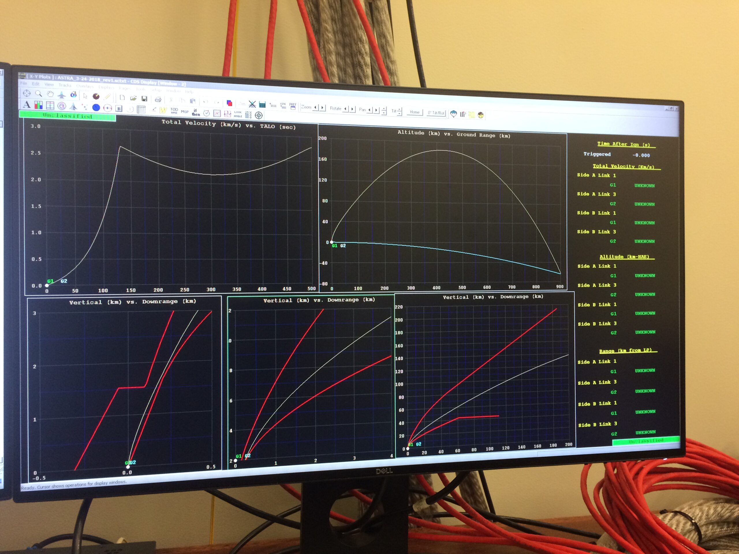Open the Tracks menu
The image size is (739, 554).
[x=65, y=85]
